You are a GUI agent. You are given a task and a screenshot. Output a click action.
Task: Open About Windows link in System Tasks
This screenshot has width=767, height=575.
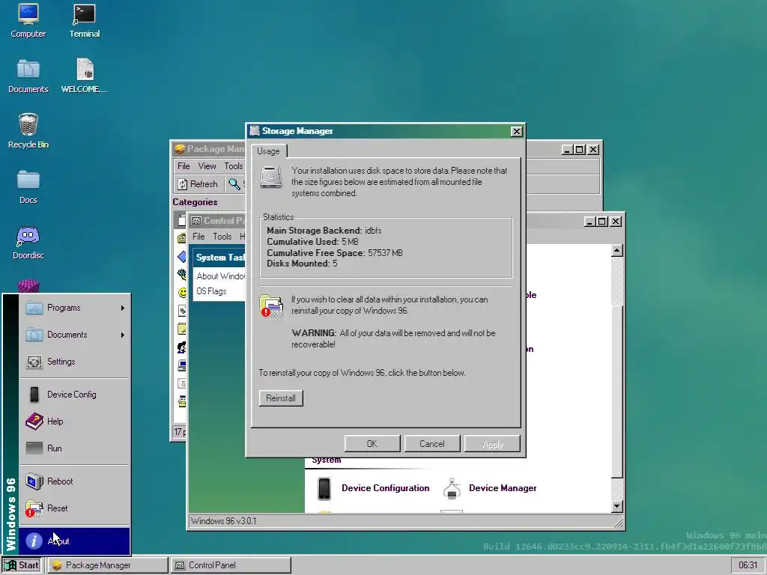click(x=221, y=276)
